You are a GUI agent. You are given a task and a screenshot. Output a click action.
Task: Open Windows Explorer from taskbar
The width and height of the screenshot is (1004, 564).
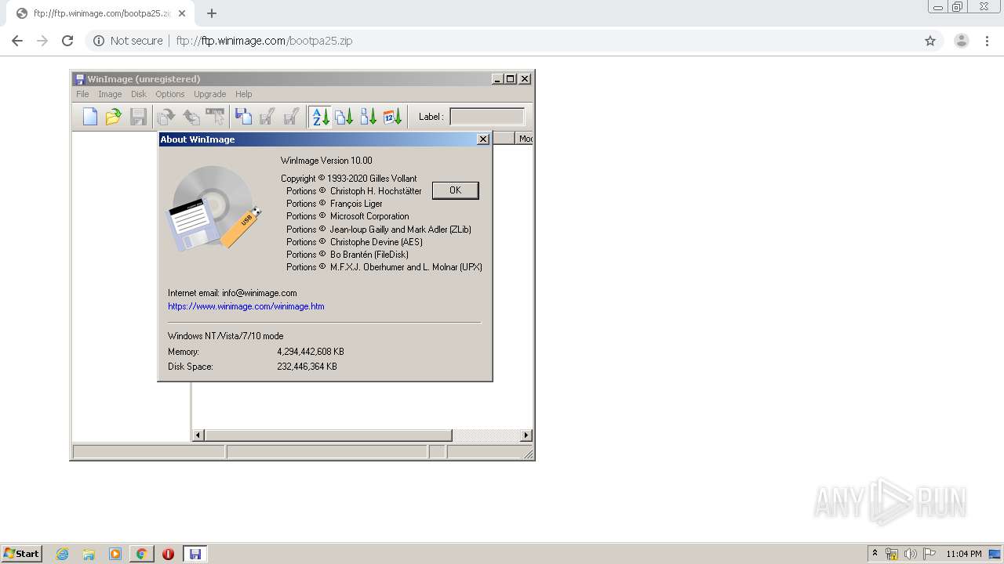click(89, 554)
